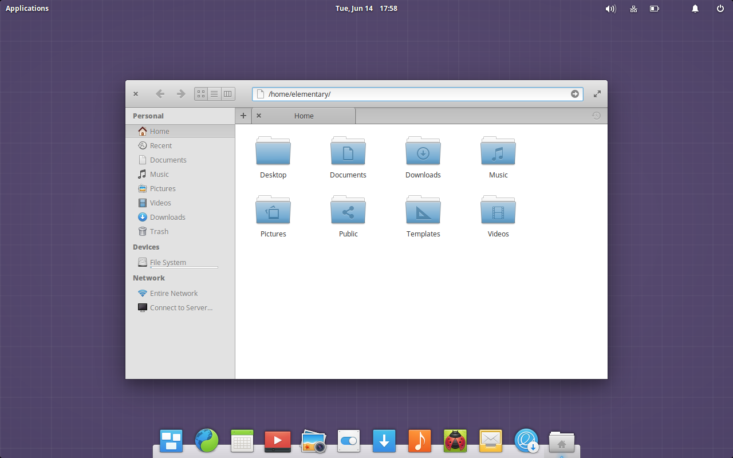The image size is (733, 458).
Task: Launch AppCenter from the dock
Action: [x=526, y=441]
